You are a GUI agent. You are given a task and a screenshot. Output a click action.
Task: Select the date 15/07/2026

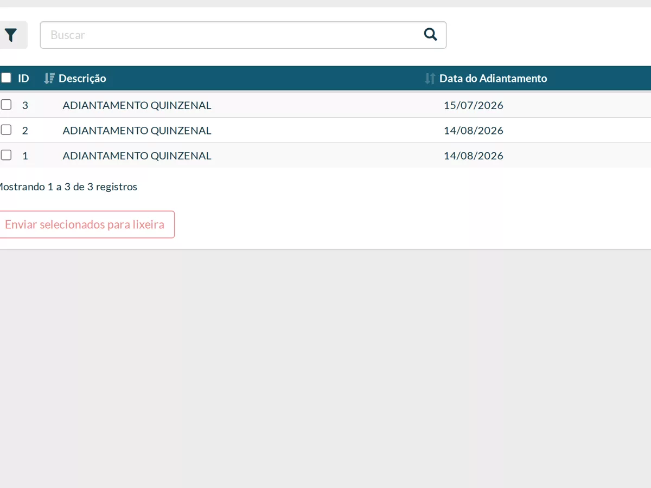(x=474, y=105)
